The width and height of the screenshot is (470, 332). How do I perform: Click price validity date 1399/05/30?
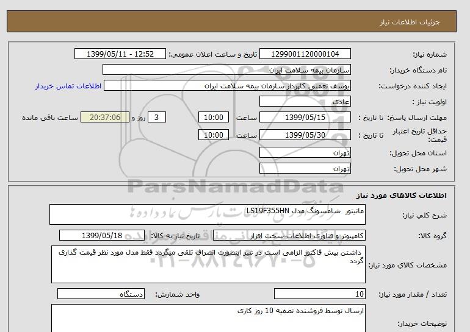(305, 135)
